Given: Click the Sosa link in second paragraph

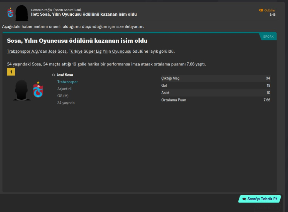Looking at the screenshot, I should pyautogui.click(x=37, y=64).
